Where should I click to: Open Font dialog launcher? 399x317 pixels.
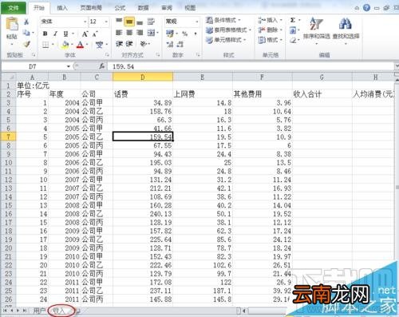coord(107,55)
